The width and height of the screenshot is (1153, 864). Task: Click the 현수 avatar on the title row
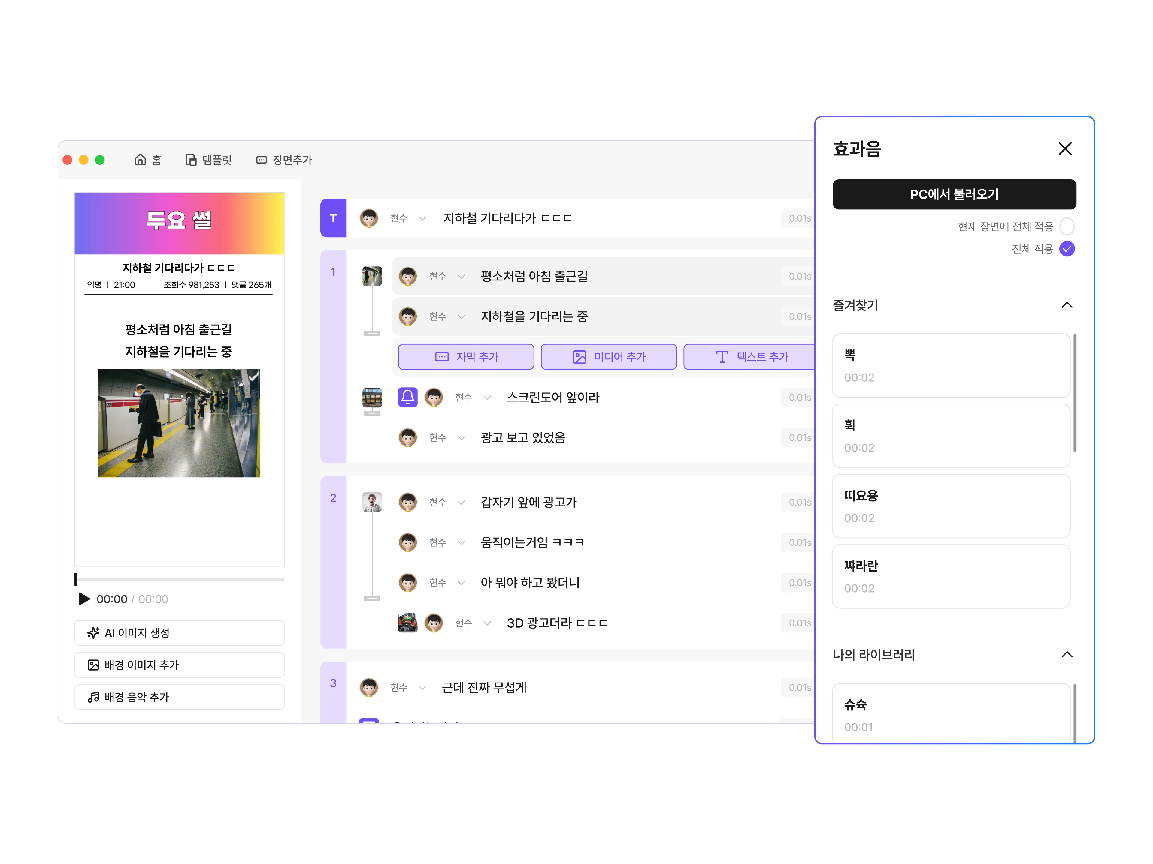(x=369, y=218)
